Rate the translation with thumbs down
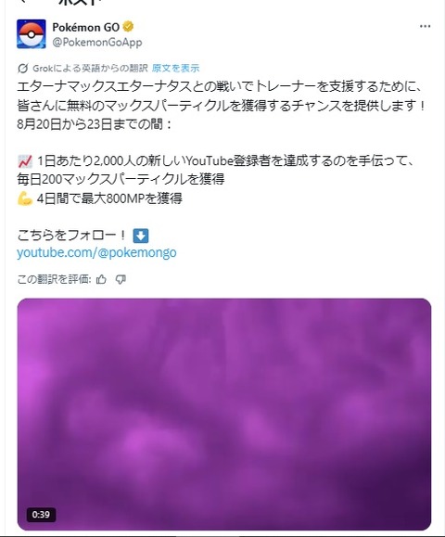Image resolution: width=445 pixels, height=537 pixels. coord(121,280)
